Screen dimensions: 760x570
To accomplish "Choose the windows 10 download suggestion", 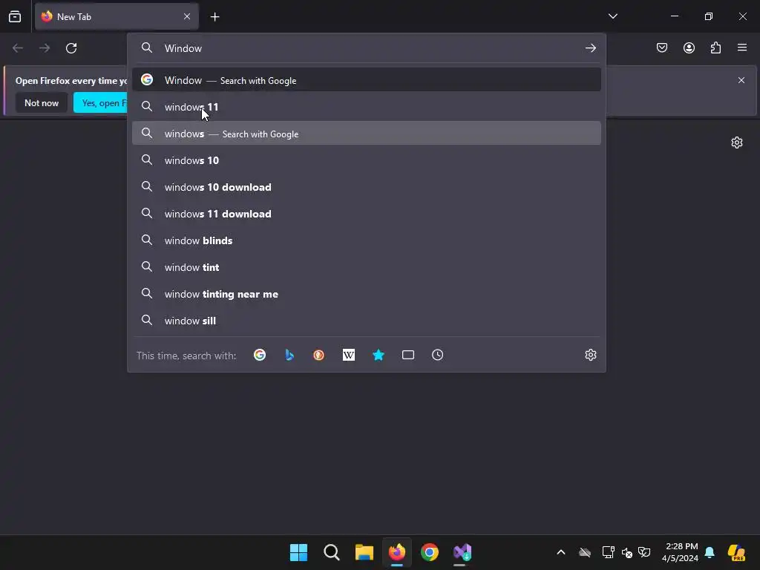I will pos(367,186).
